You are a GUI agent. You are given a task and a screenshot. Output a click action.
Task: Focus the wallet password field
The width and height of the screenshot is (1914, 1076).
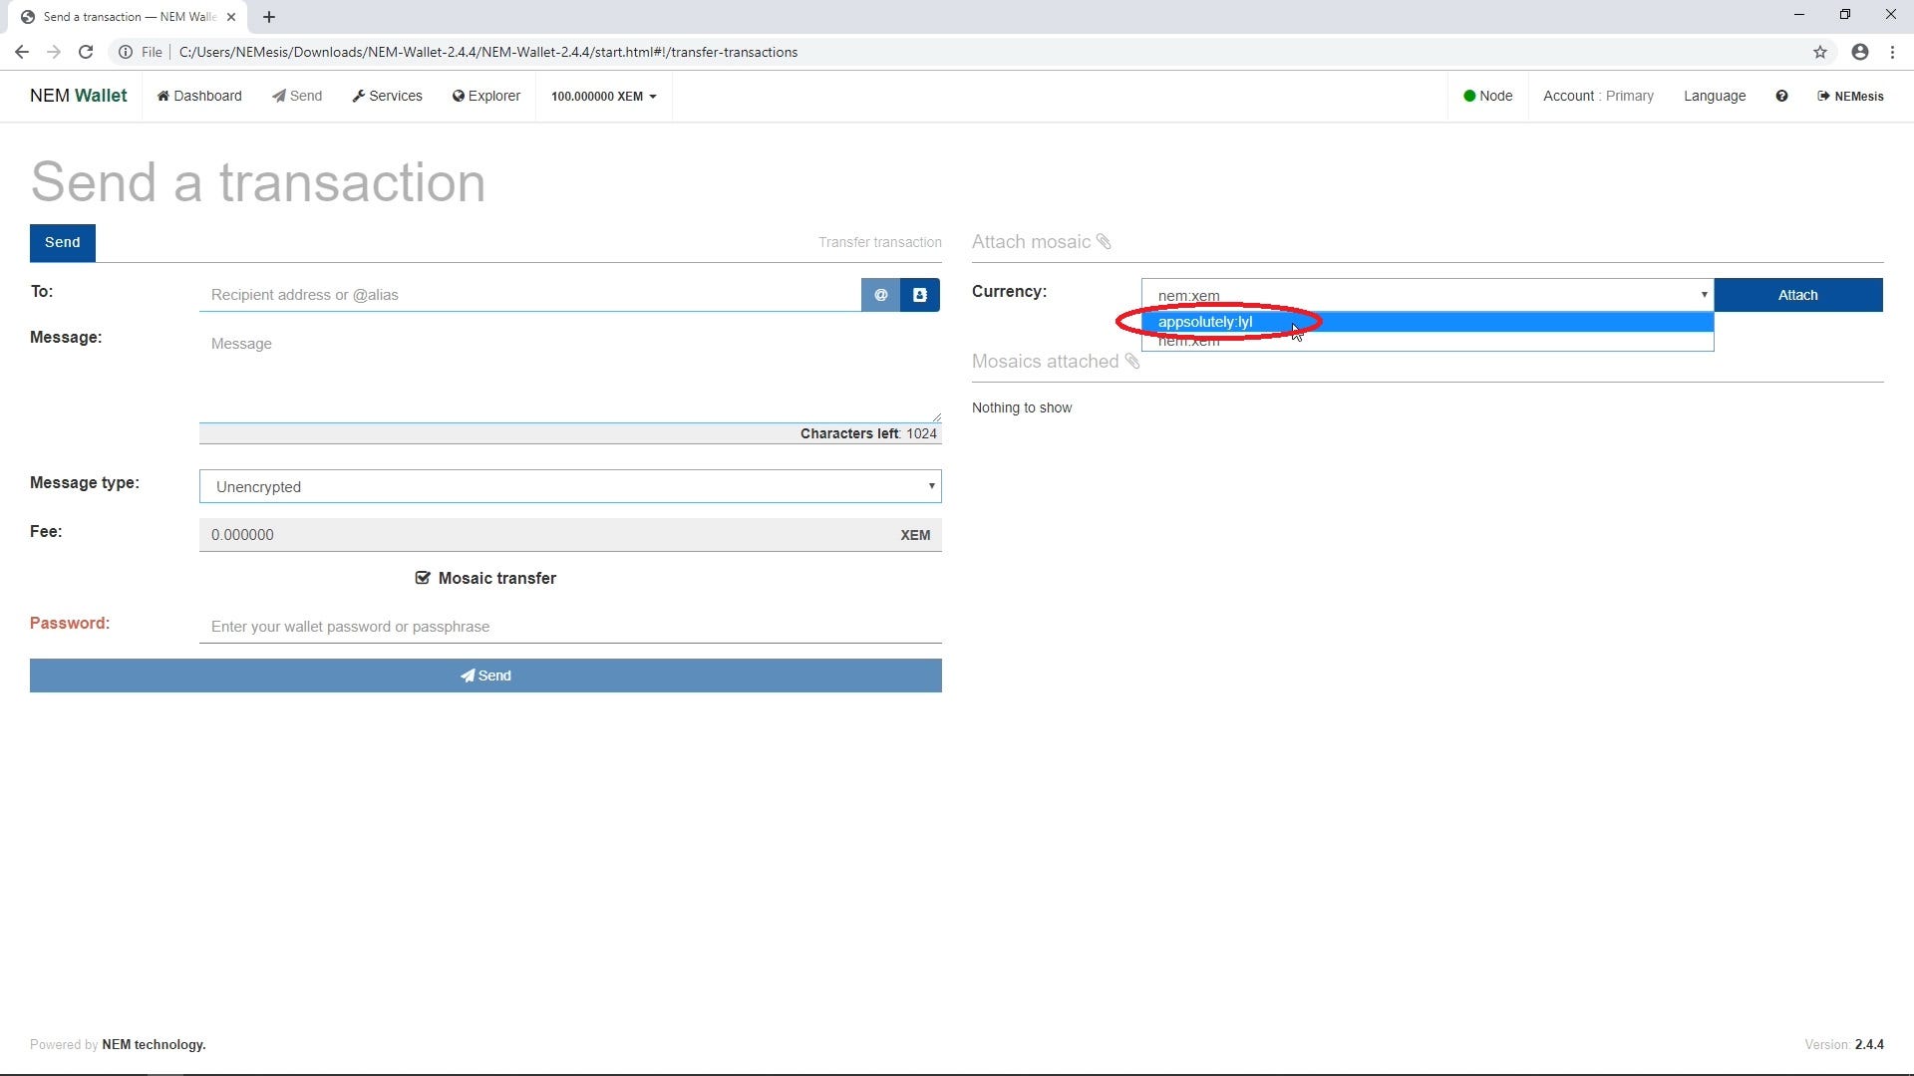[570, 627]
